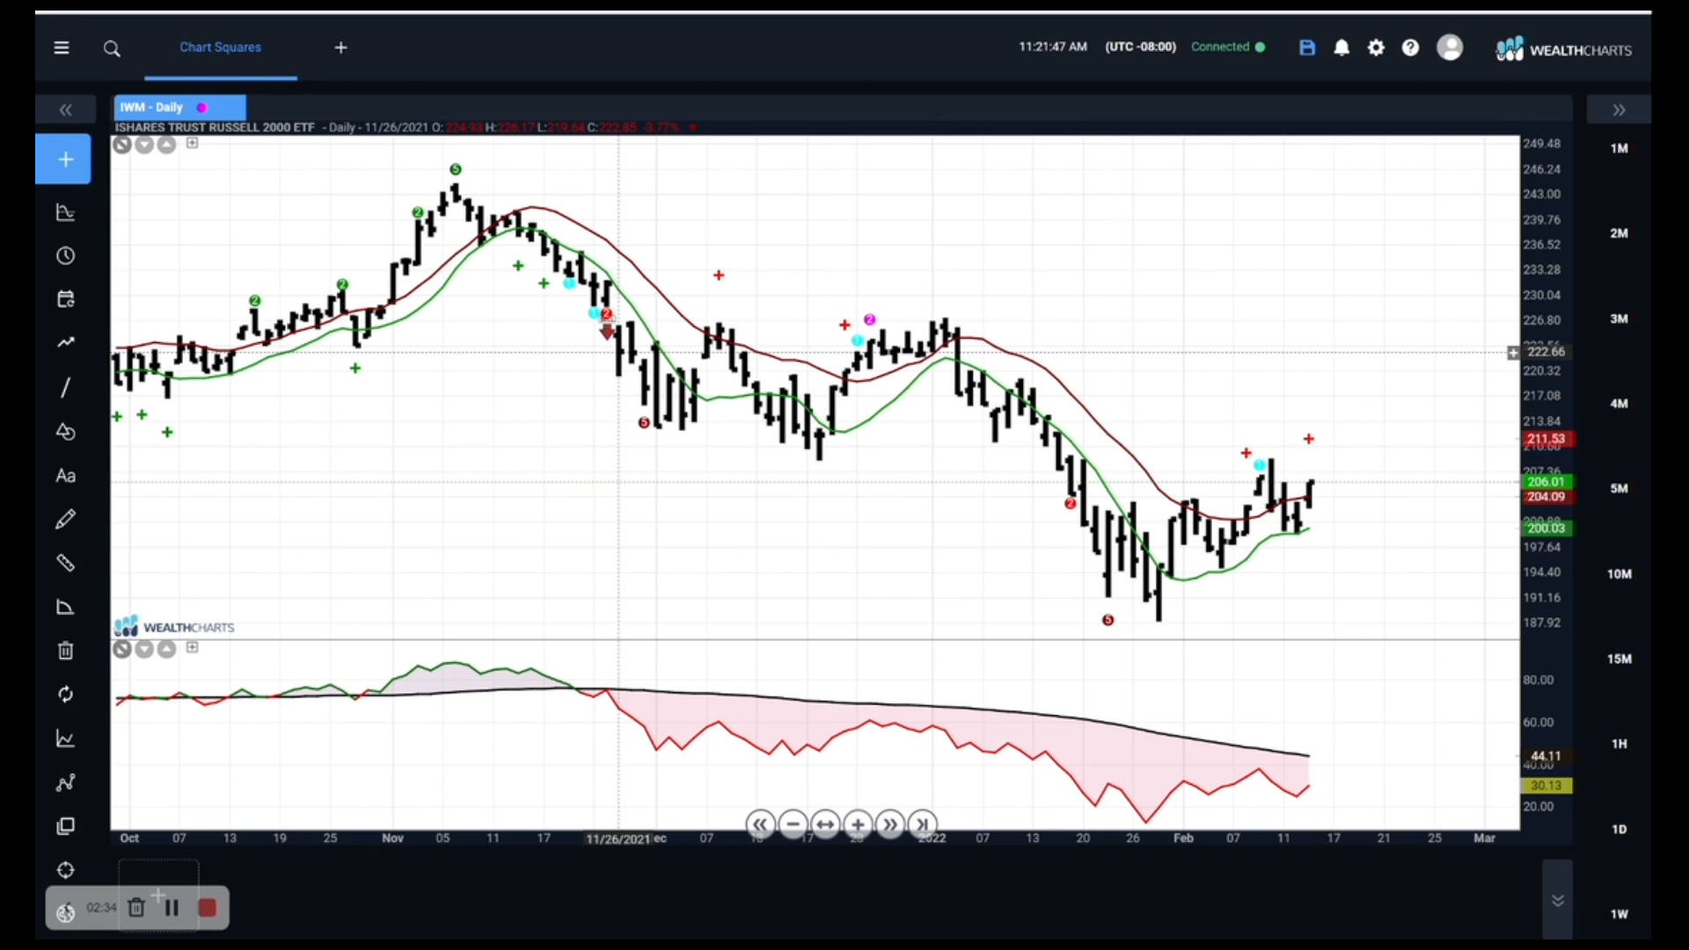The image size is (1689, 950).
Task: Select the 3M timeframe
Action: (x=1619, y=318)
